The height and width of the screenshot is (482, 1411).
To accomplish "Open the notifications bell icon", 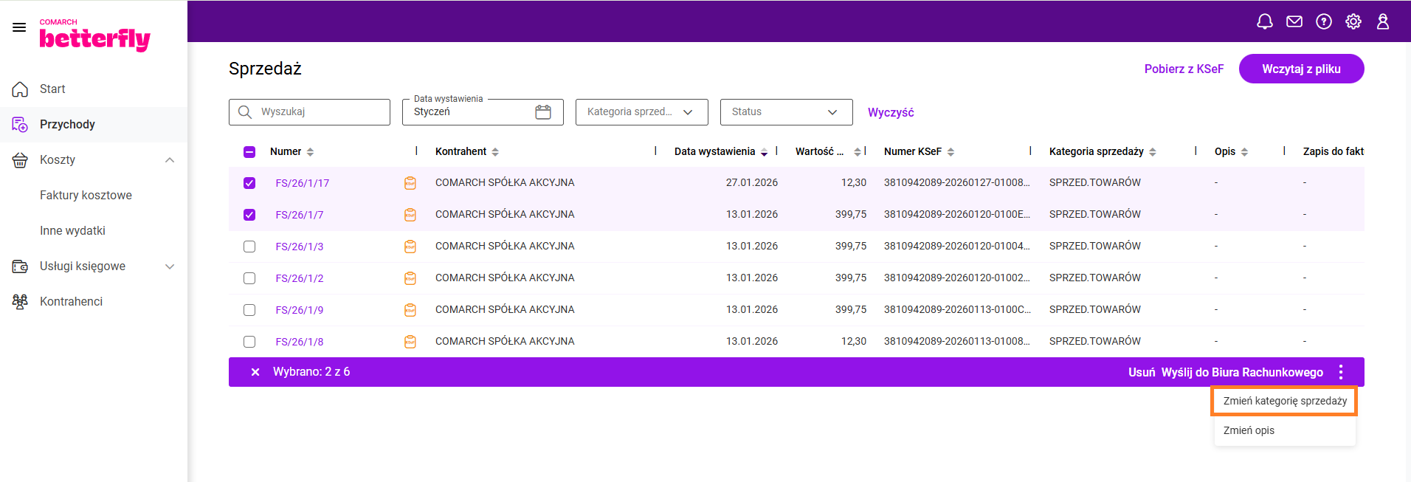I will coord(1264,21).
